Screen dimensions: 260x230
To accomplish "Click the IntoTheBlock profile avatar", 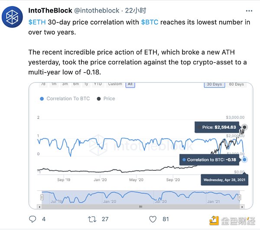I will (14, 18).
